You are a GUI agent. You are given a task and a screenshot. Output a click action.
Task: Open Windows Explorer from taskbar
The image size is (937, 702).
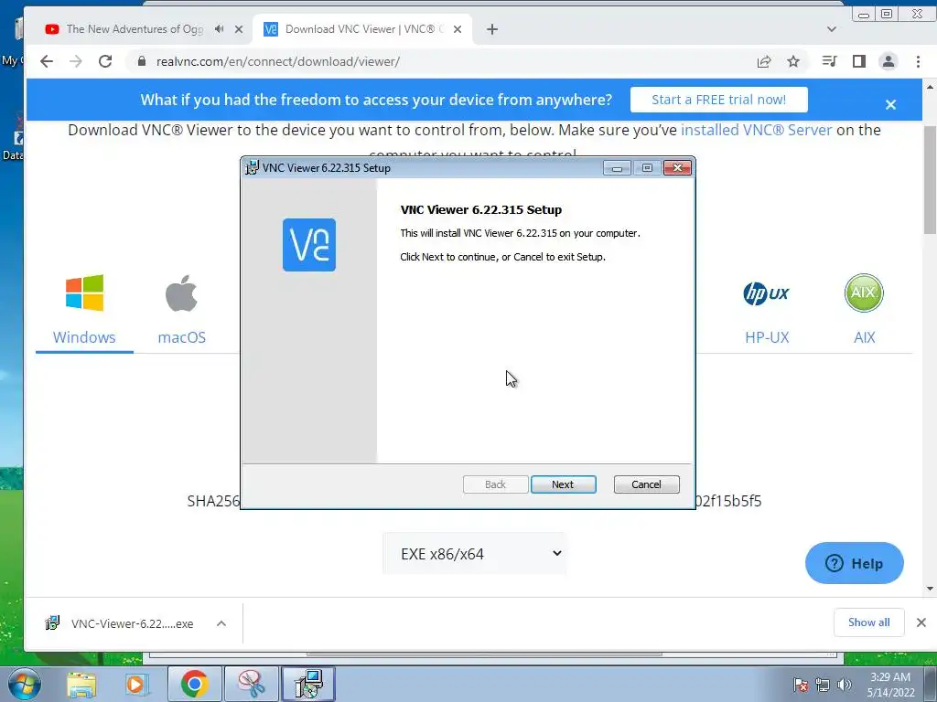[x=81, y=685]
